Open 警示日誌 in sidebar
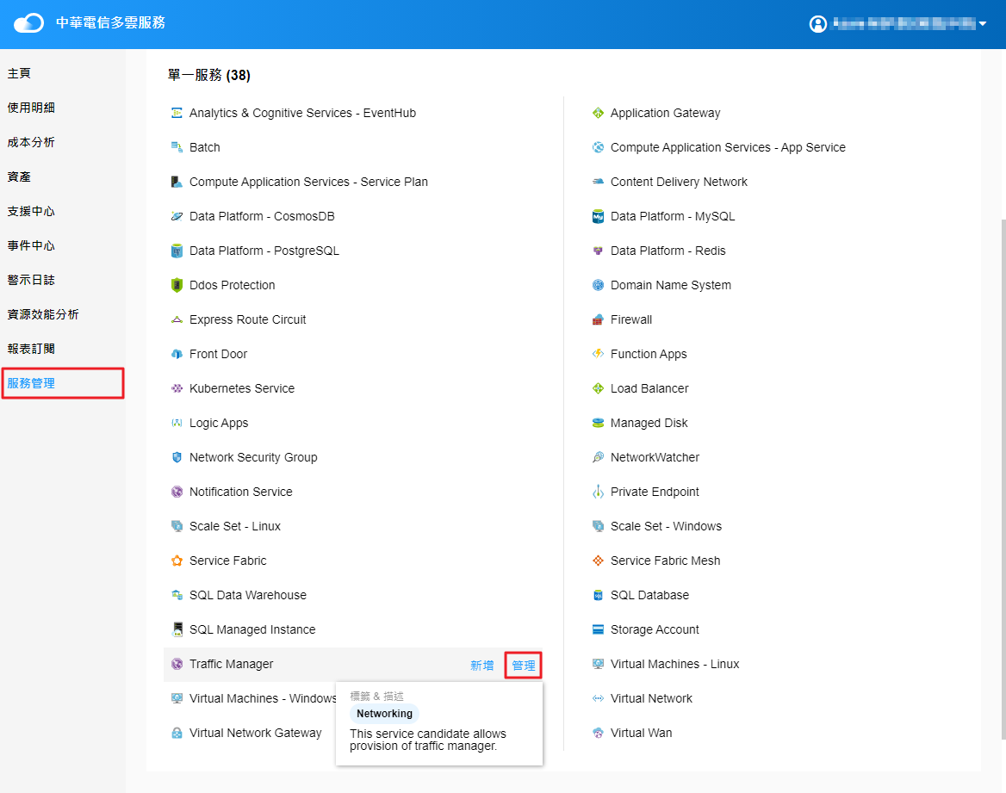Image resolution: width=1006 pixels, height=793 pixels. (31, 281)
